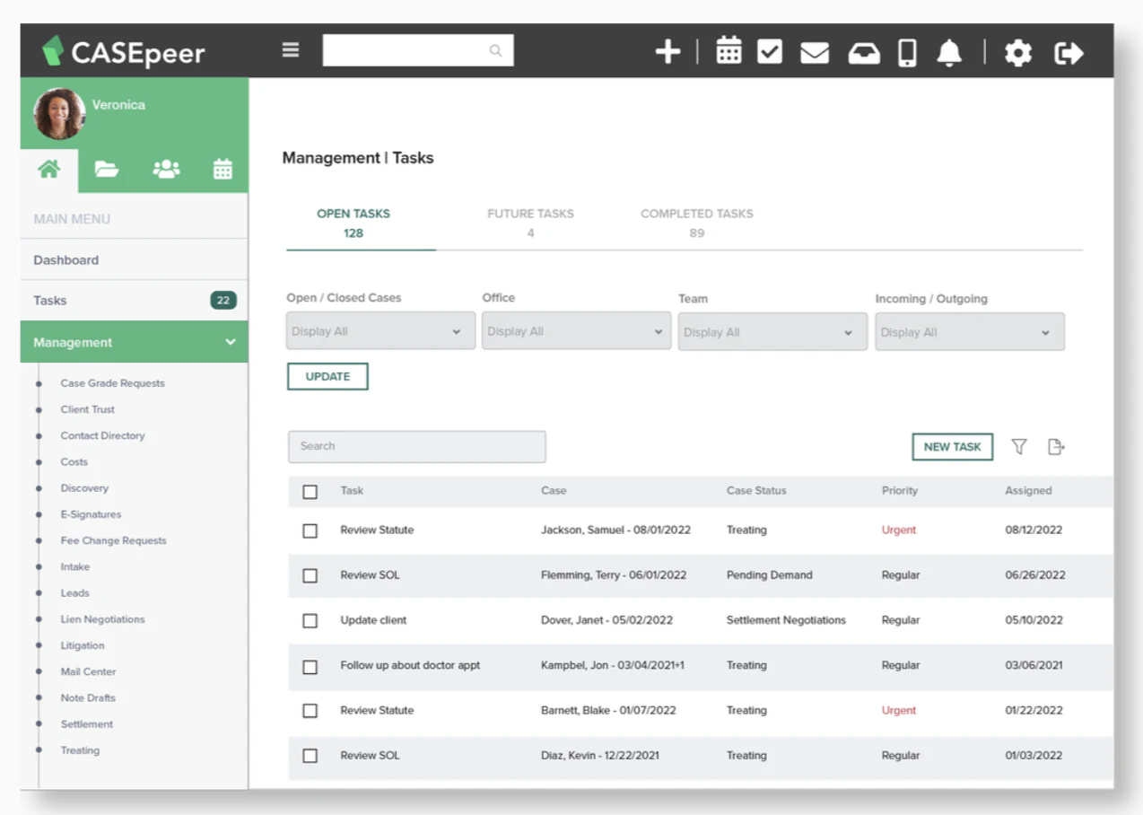
Task: Click case Dover, Janet - 05/02/2022
Action: click(x=606, y=620)
